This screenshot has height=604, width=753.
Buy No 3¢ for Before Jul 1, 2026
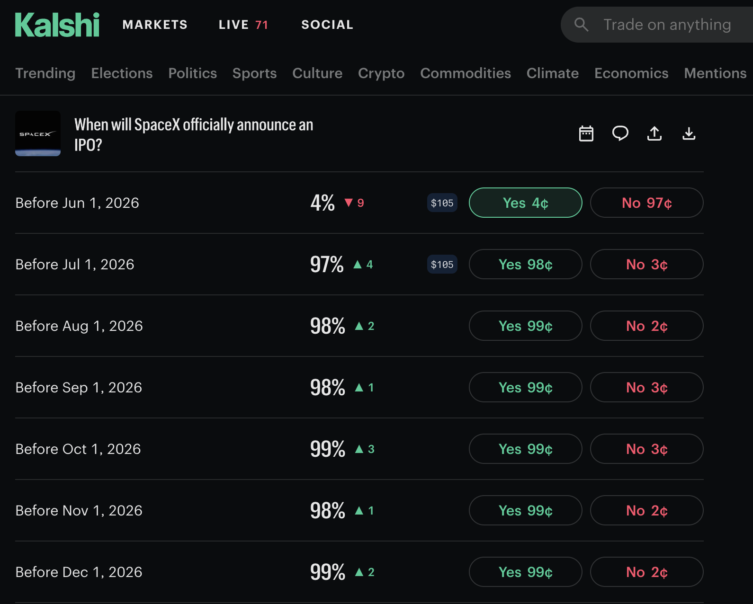[647, 264]
